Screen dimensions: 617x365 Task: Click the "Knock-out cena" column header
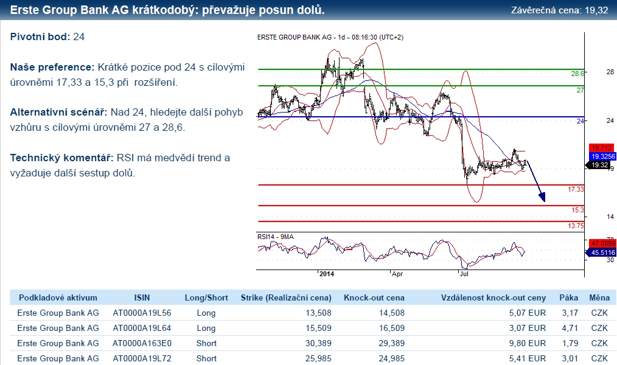click(374, 297)
